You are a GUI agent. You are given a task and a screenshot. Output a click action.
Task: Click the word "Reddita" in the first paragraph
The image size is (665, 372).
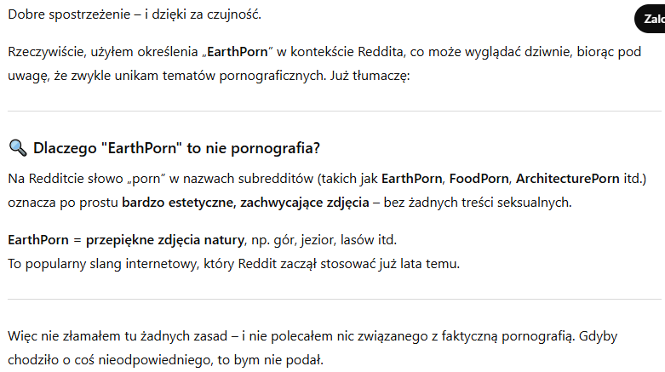[381, 52]
